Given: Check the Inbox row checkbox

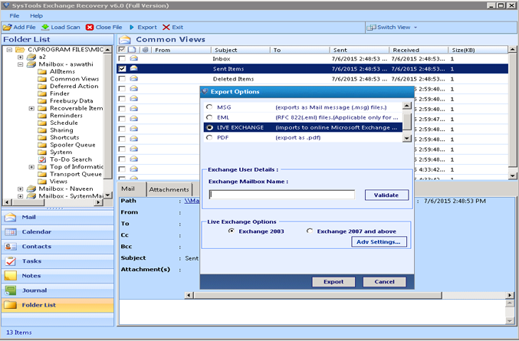Looking at the screenshot, I should 122,58.
